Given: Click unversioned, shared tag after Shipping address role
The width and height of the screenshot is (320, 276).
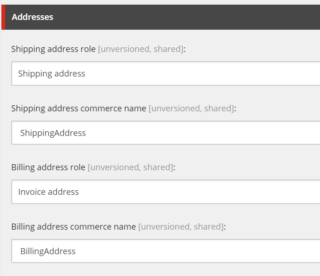Looking at the screenshot, I should pyautogui.click(x=141, y=49).
